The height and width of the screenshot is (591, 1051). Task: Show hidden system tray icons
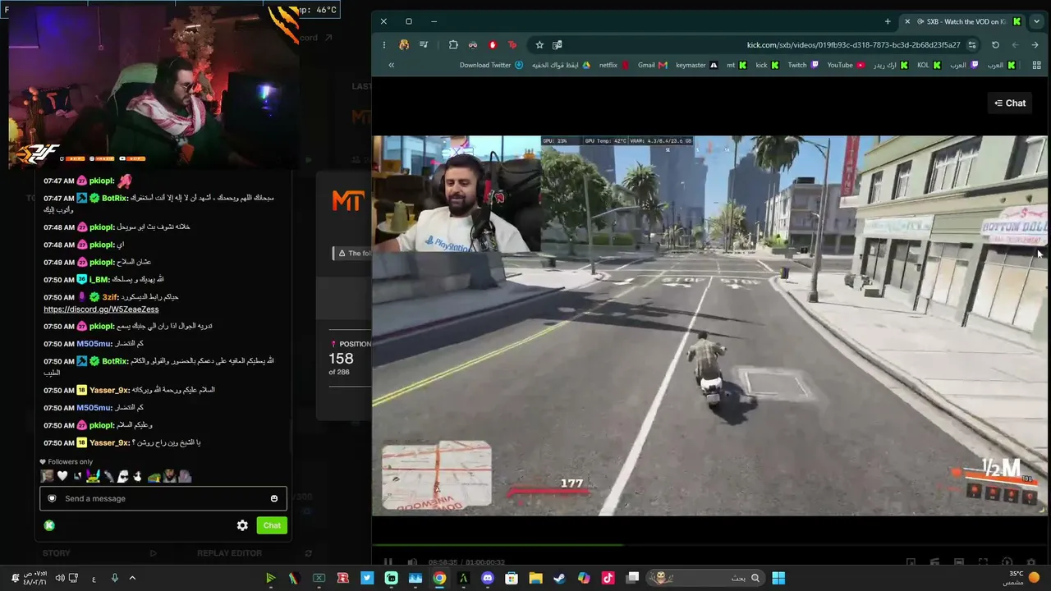pyautogui.click(x=132, y=578)
